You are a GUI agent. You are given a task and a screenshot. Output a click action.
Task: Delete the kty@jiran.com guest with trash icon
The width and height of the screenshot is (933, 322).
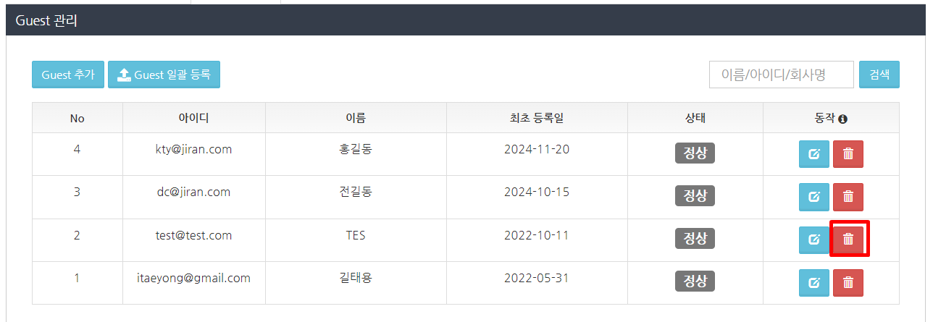point(848,153)
